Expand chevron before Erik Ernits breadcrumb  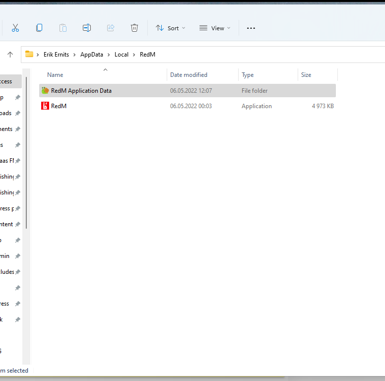pyautogui.click(x=38, y=55)
